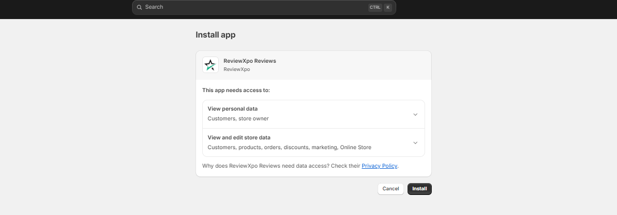This screenshot has width=617, height=215.
Task: Click the Install app page heading
Action: tap(216, 35)
